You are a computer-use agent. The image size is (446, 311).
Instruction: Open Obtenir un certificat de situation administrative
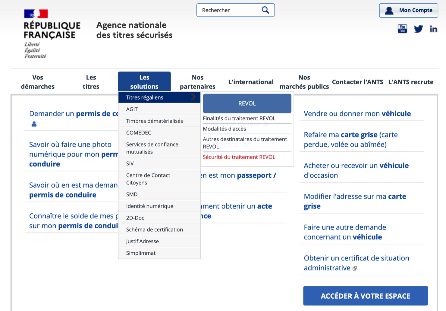coord(356,263)
